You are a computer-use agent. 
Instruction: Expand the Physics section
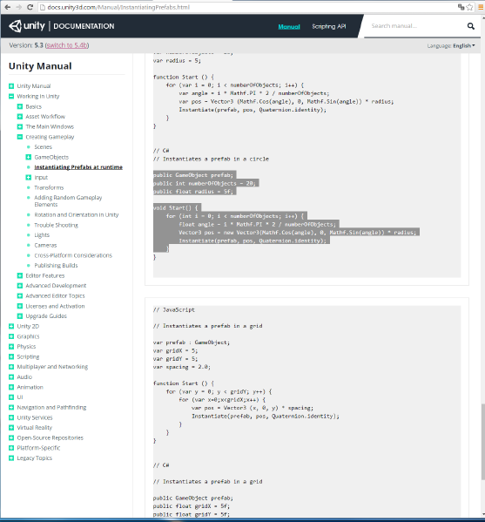11,347
